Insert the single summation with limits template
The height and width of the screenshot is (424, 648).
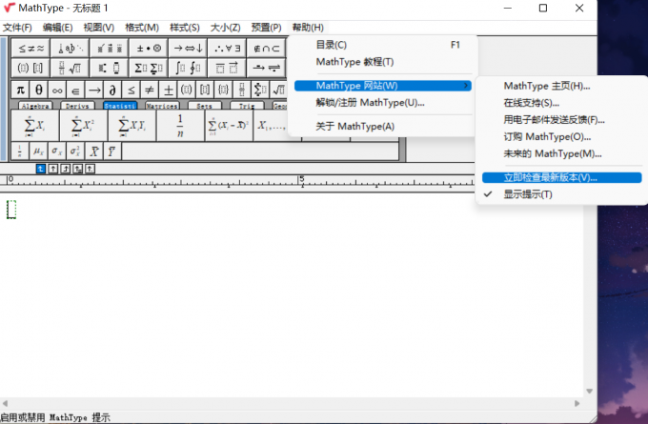coord(260,90)
